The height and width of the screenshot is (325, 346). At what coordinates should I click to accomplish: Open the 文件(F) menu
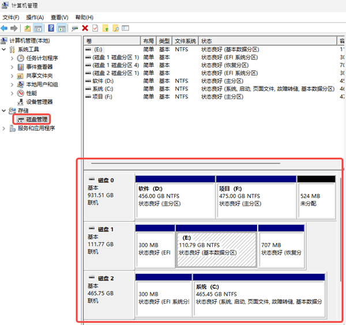[11, 17]
